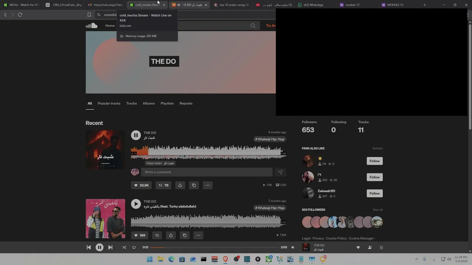Mute volume with the speaker icon
The height and width of the screenshot is (265, 472).
coord(293,247)
